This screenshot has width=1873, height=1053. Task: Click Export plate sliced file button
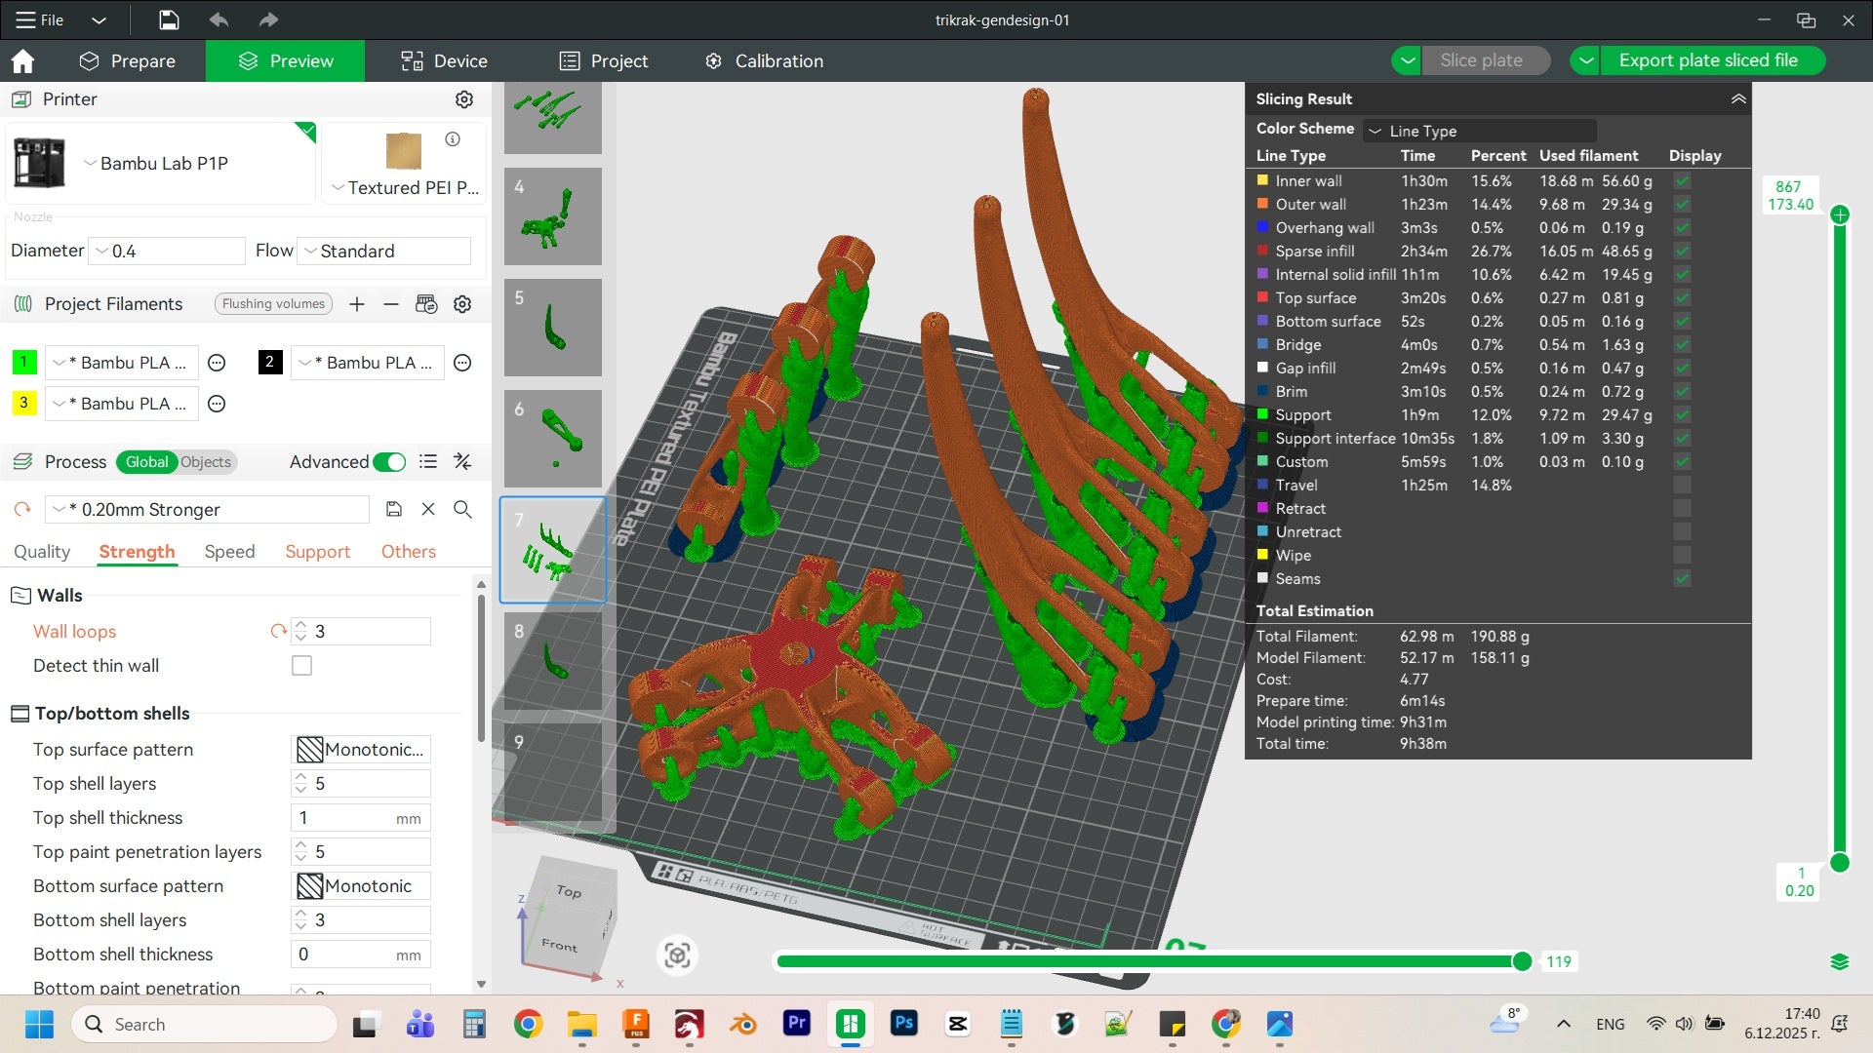[x=1707, y=60]
